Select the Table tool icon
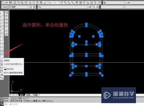The image size is (144, 106). [x=2, y=71]
